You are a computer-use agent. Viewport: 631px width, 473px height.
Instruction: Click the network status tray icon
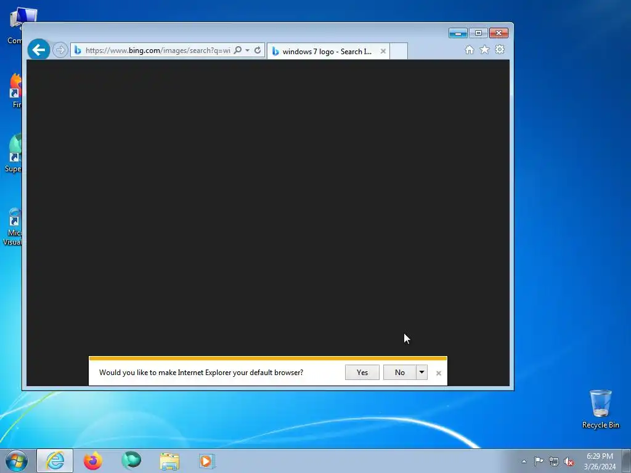click(x=554, y=462)
